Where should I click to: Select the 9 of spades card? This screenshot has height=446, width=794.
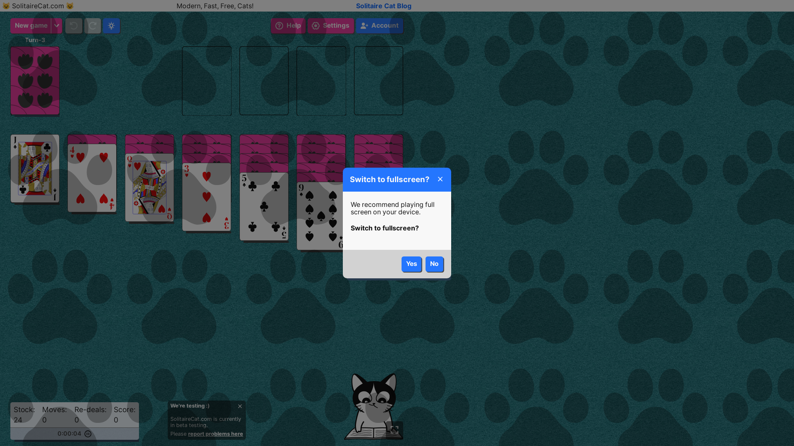coord(320,216)
